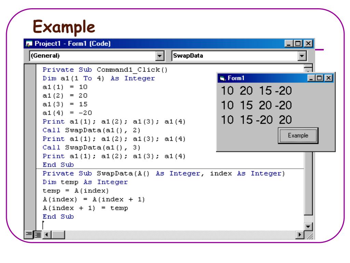
Task: Click the line 'temp = A(index)'
Action: pyautogui.click(x=76, y=191)
